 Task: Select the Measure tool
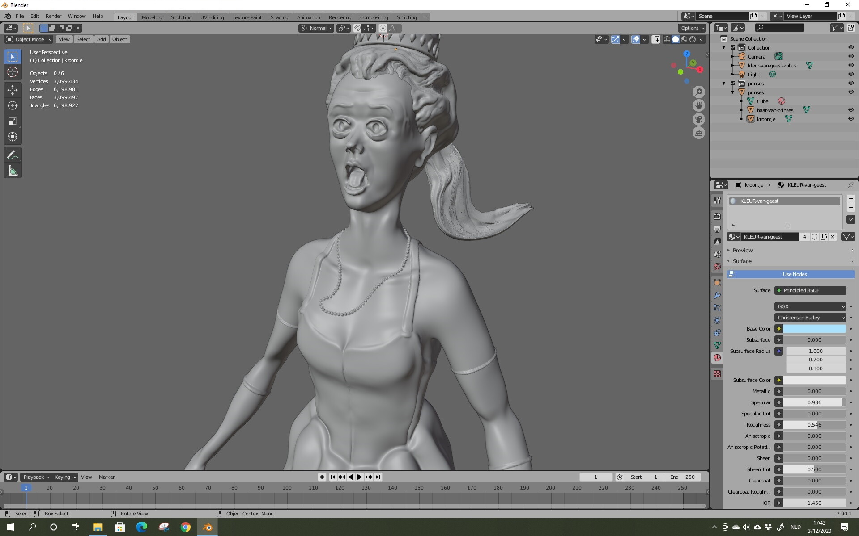13,171
